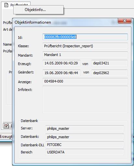The height and width of the screenshot is (167, 134).
Task: Click the Klasse field showing Prüfbericht (Inspection_report)
Action: [85, 46]
